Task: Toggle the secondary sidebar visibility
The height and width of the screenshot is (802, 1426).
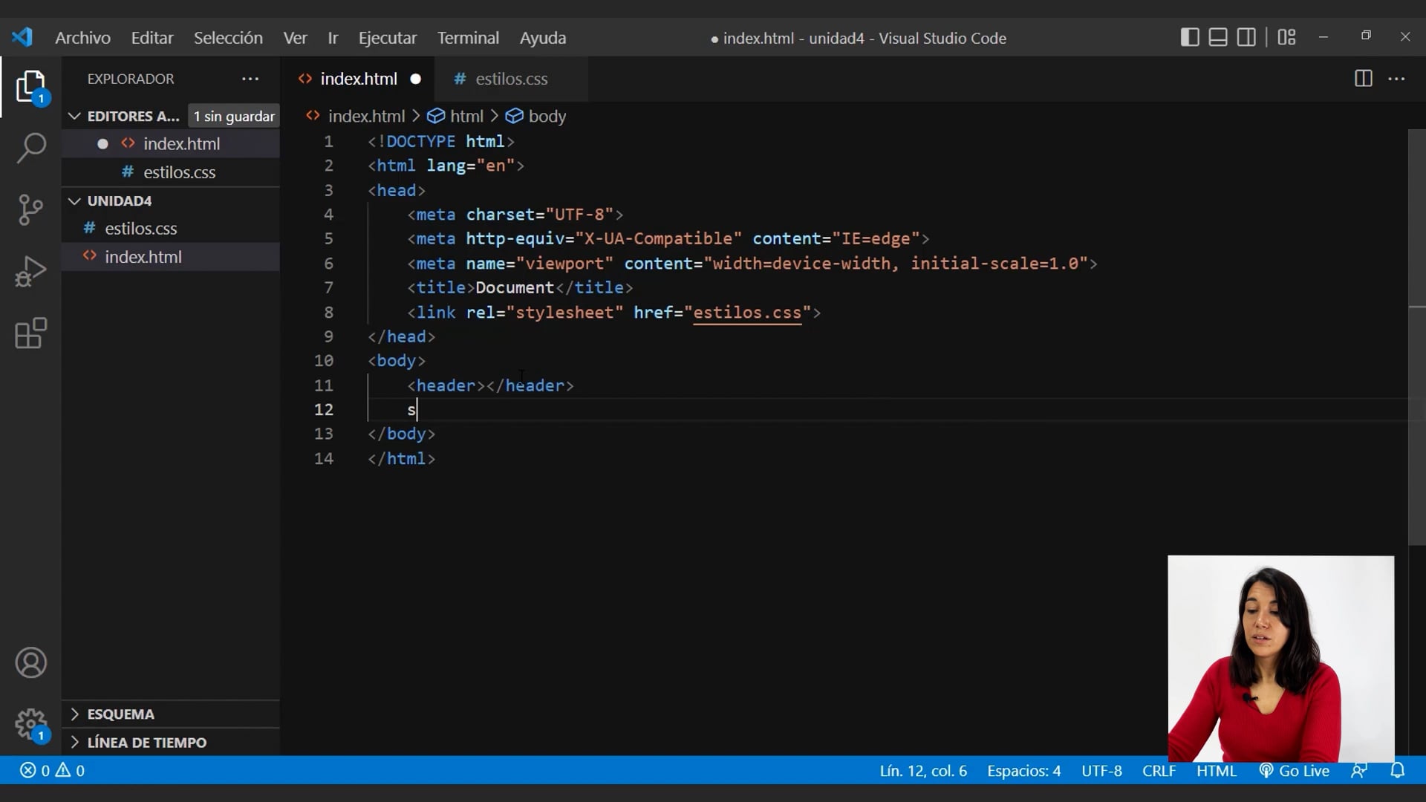Action: (1246, 36)
